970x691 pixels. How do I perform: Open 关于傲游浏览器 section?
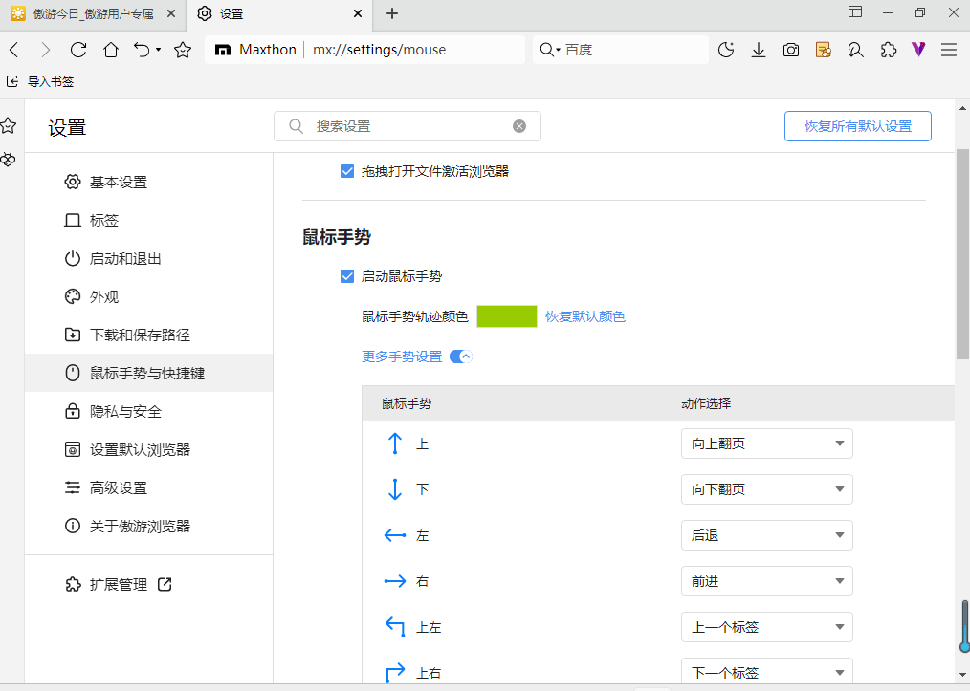click(148, 526)
